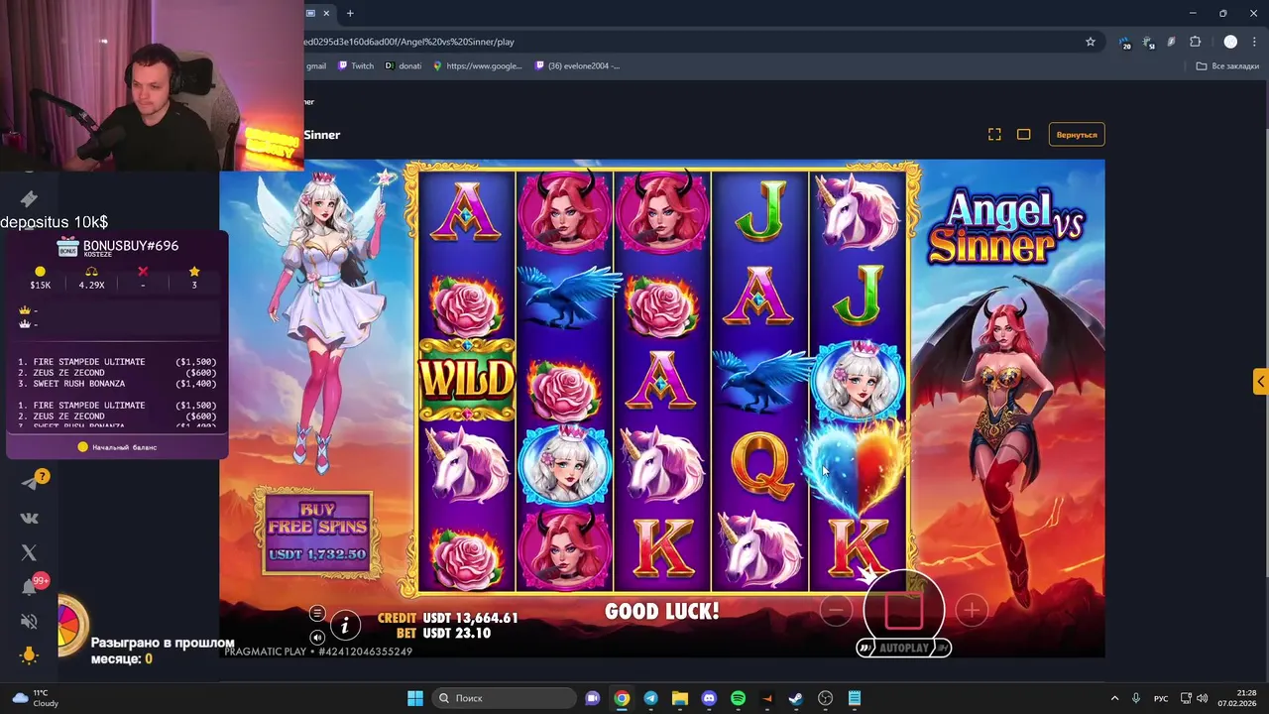This screenshot has width=1269, height=714.
Task: Open the game info (i) button
Action: pos(345,624)
